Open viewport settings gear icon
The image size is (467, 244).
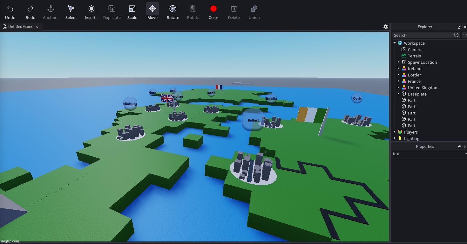coord(386,27)
